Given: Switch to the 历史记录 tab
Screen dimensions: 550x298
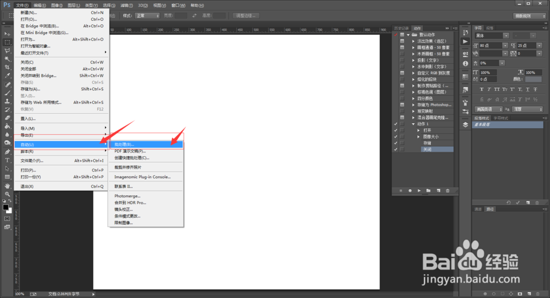Looking at the screenshot, I should [x=402, y=29].
